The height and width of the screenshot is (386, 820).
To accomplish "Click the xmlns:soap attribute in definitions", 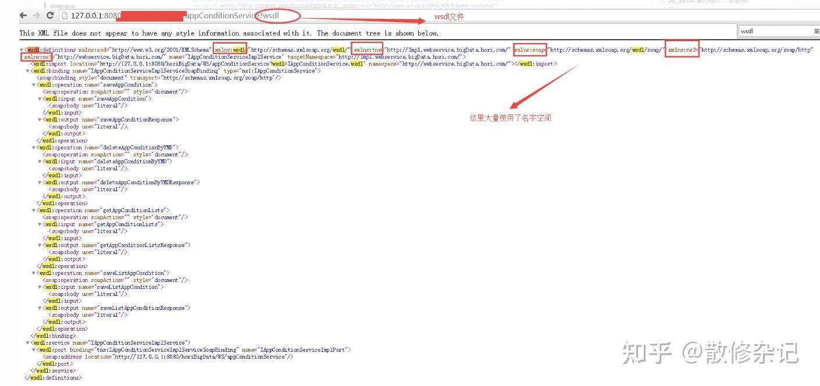I will coord(589,50).
